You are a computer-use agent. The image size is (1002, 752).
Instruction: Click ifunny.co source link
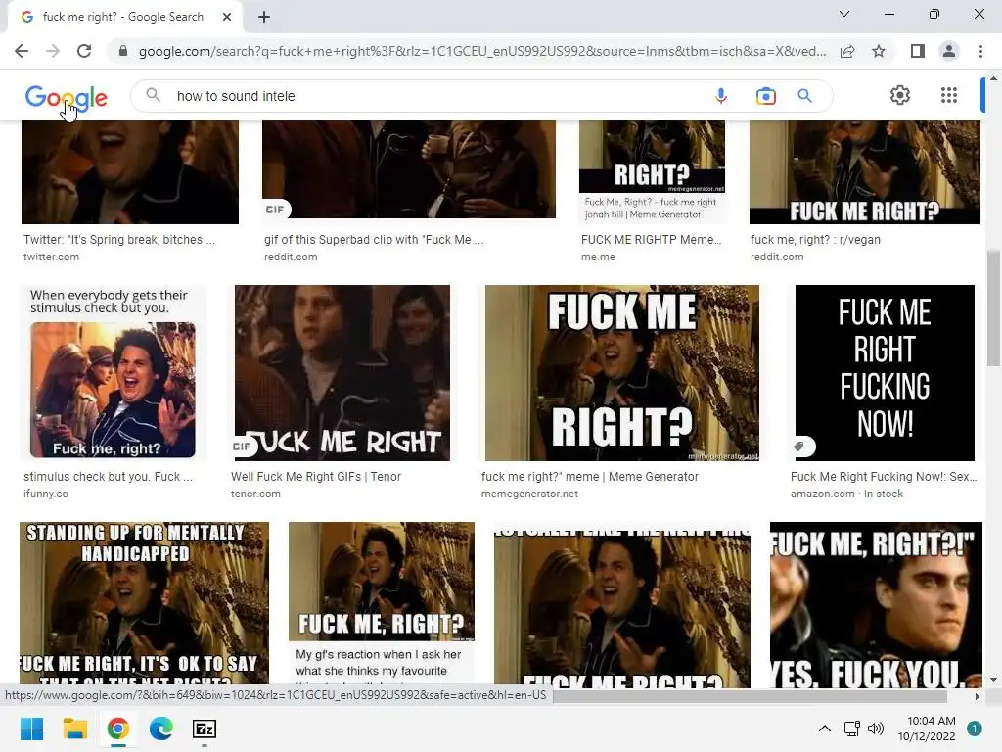click(45, 493)
